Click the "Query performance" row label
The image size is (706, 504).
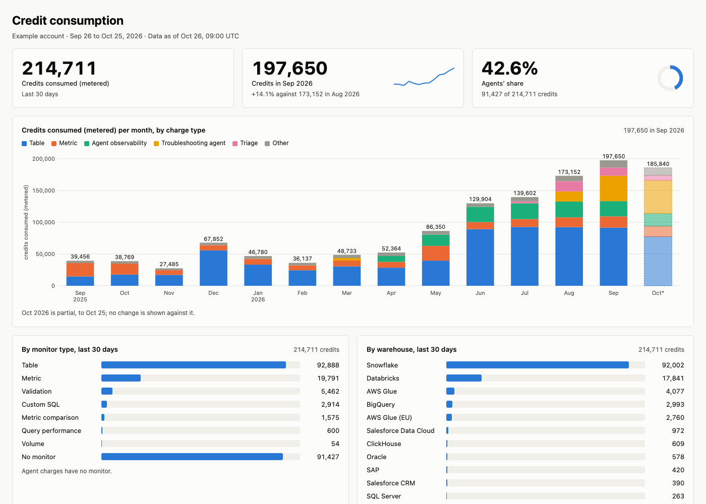[x=51, y=431]
